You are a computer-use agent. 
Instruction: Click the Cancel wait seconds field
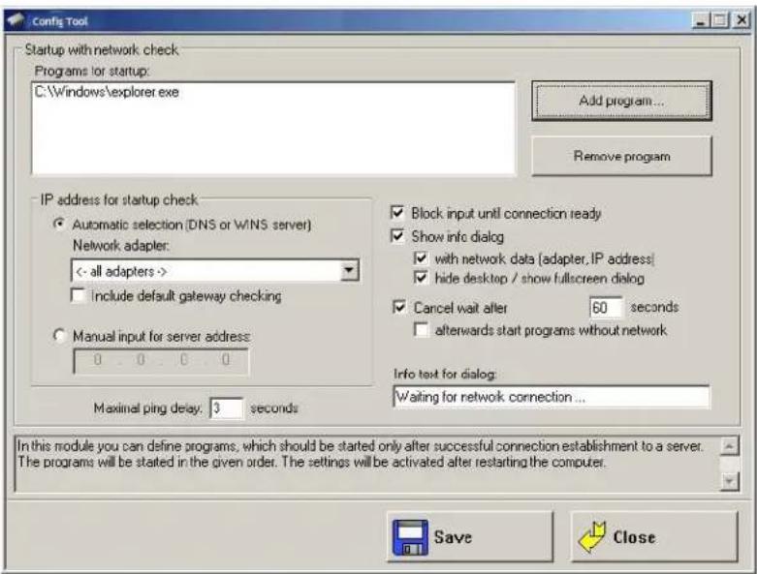coord(606,308)
